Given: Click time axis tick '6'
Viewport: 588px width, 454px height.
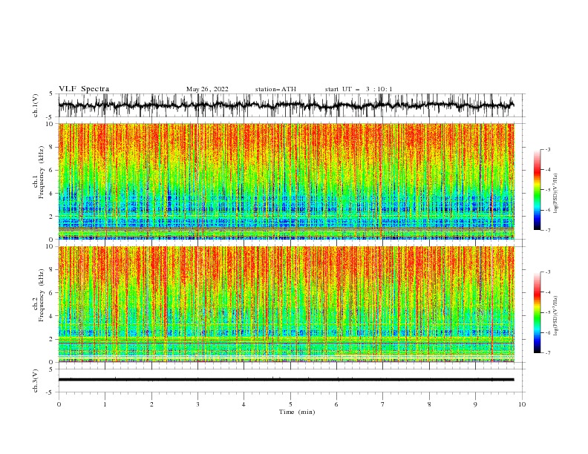Looking at the screenshot, I should point(336,404).
